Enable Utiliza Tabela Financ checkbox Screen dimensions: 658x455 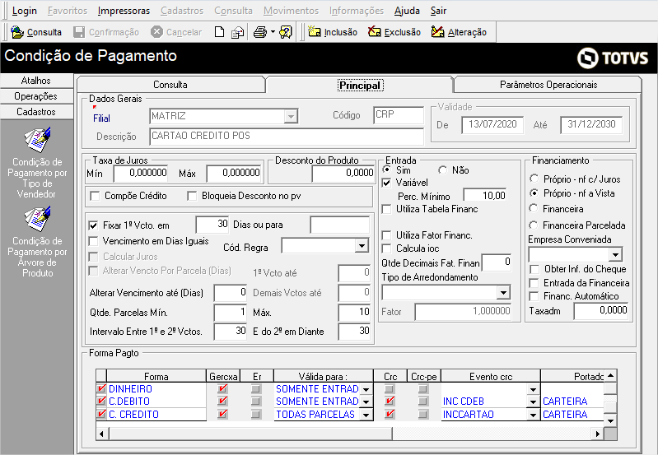[386, 209]
